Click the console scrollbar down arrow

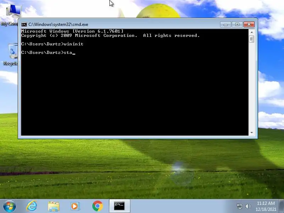click(252, 133)
